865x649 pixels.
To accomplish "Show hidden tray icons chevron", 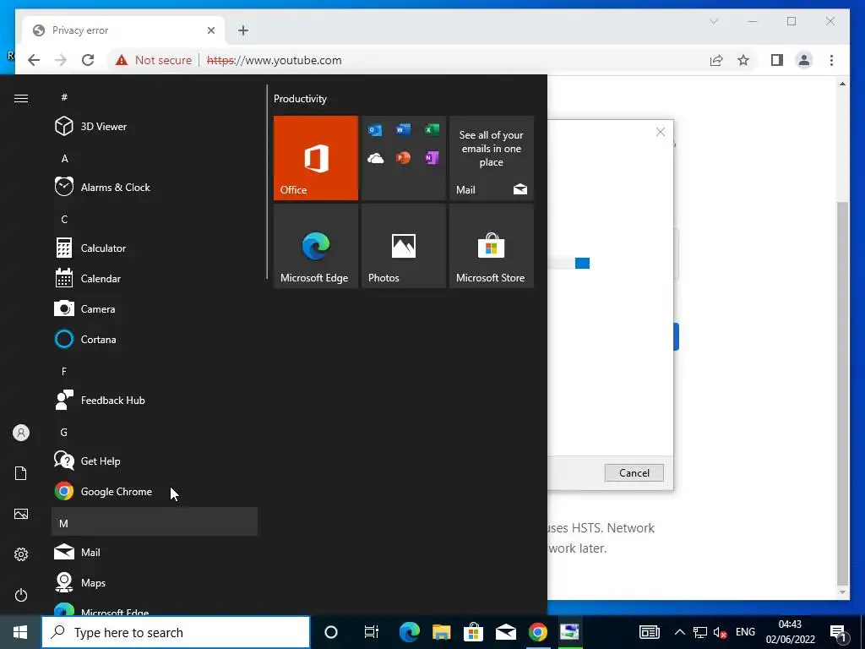I will click(680, 632).
